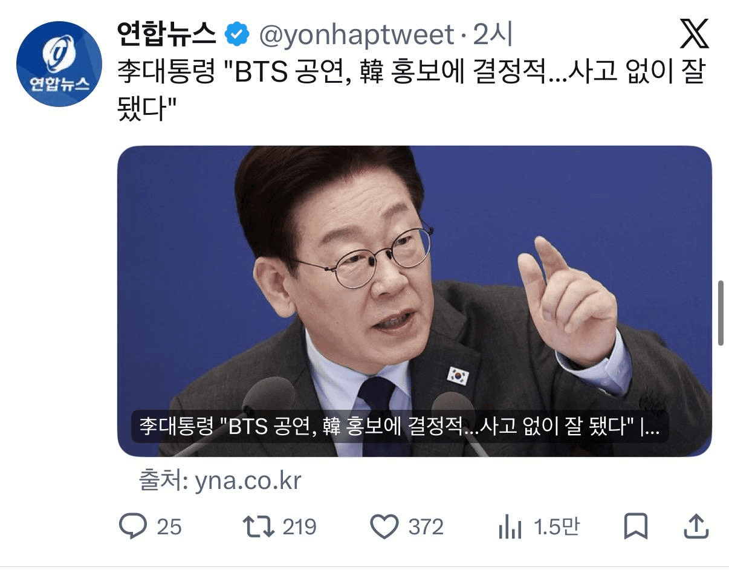Like the tweet with heart icon
The image size is (729, 576).
click(384, 526)
